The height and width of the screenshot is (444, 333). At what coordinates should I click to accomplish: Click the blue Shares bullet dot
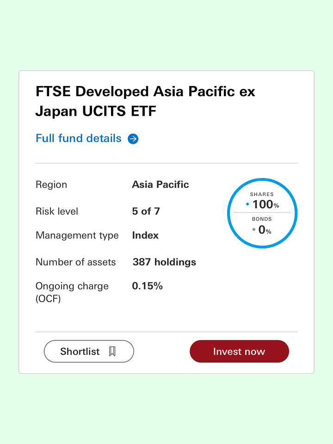(x=247, y=204)
